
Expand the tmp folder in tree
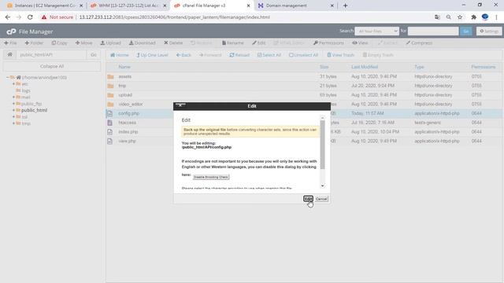[x=13, y=123]
